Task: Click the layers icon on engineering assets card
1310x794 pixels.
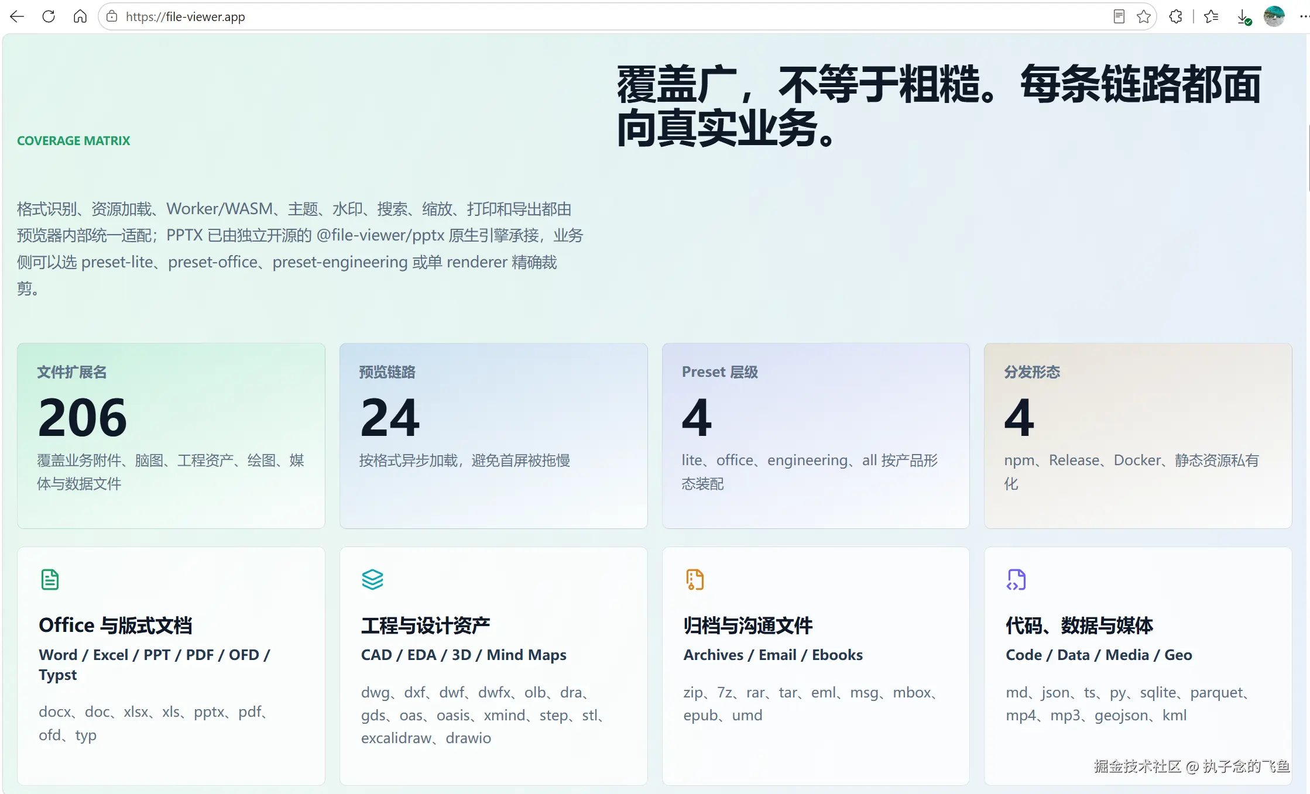Action: click(x=372, y=579)
